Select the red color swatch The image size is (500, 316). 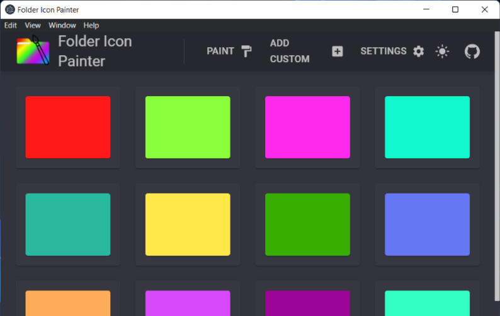click(x=68, y=128)
